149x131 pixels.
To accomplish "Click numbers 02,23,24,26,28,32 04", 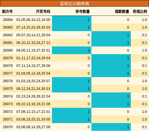I will click(33, 96).
